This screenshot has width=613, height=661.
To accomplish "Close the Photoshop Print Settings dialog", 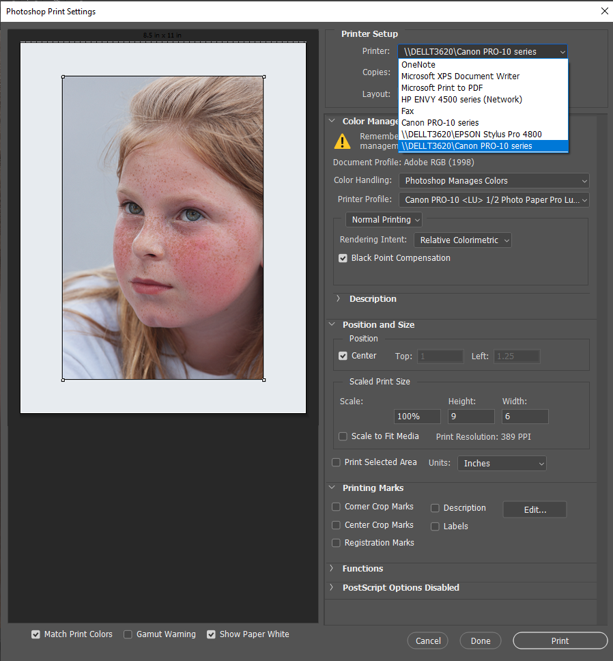I will 604,11.
